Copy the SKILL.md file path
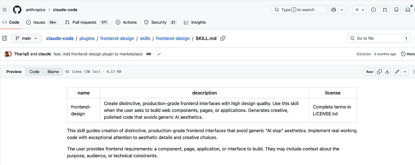This screenshot has width=415, height=165. pyautogui.click(x=223, y=38)
